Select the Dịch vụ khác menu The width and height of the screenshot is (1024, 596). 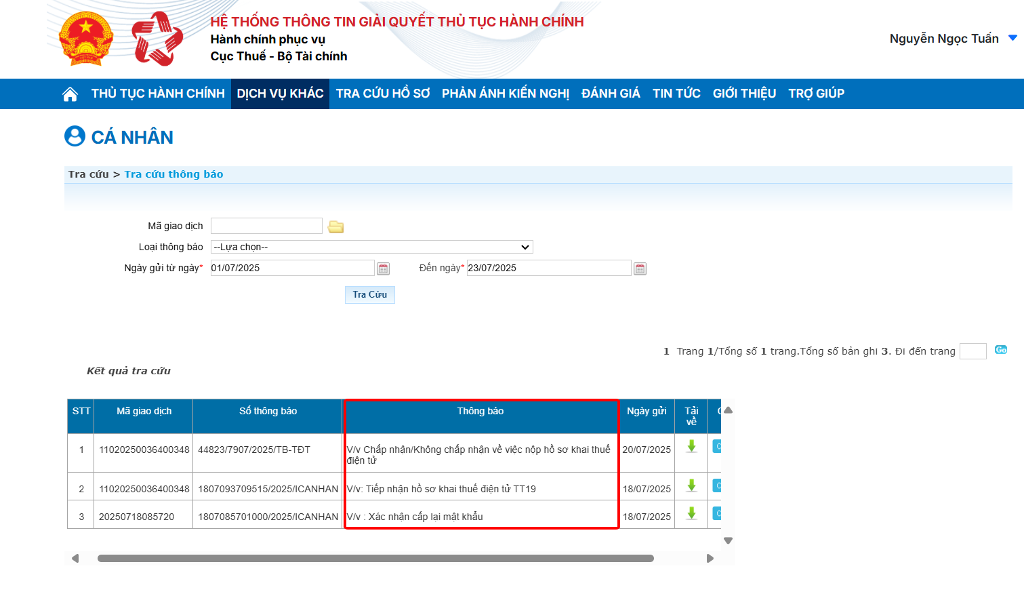pyautogui.click(x=280, y=94)
